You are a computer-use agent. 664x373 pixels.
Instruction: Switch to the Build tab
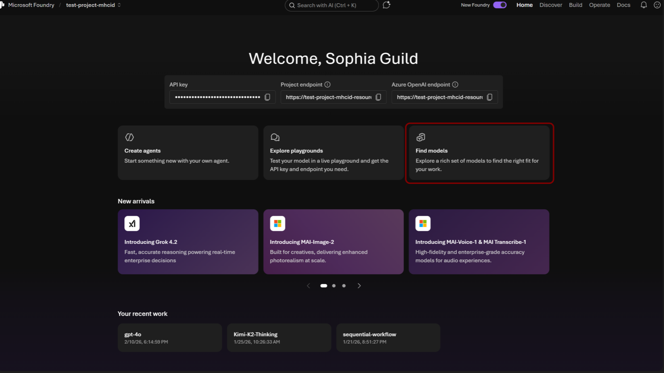575,5
